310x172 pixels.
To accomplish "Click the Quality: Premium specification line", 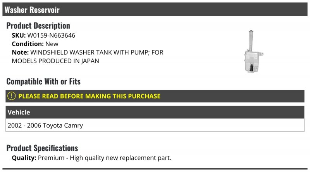I will [x=91, y=158].
